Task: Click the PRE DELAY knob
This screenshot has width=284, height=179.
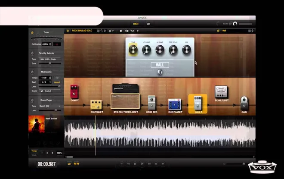Action: [x=173, y=50]
